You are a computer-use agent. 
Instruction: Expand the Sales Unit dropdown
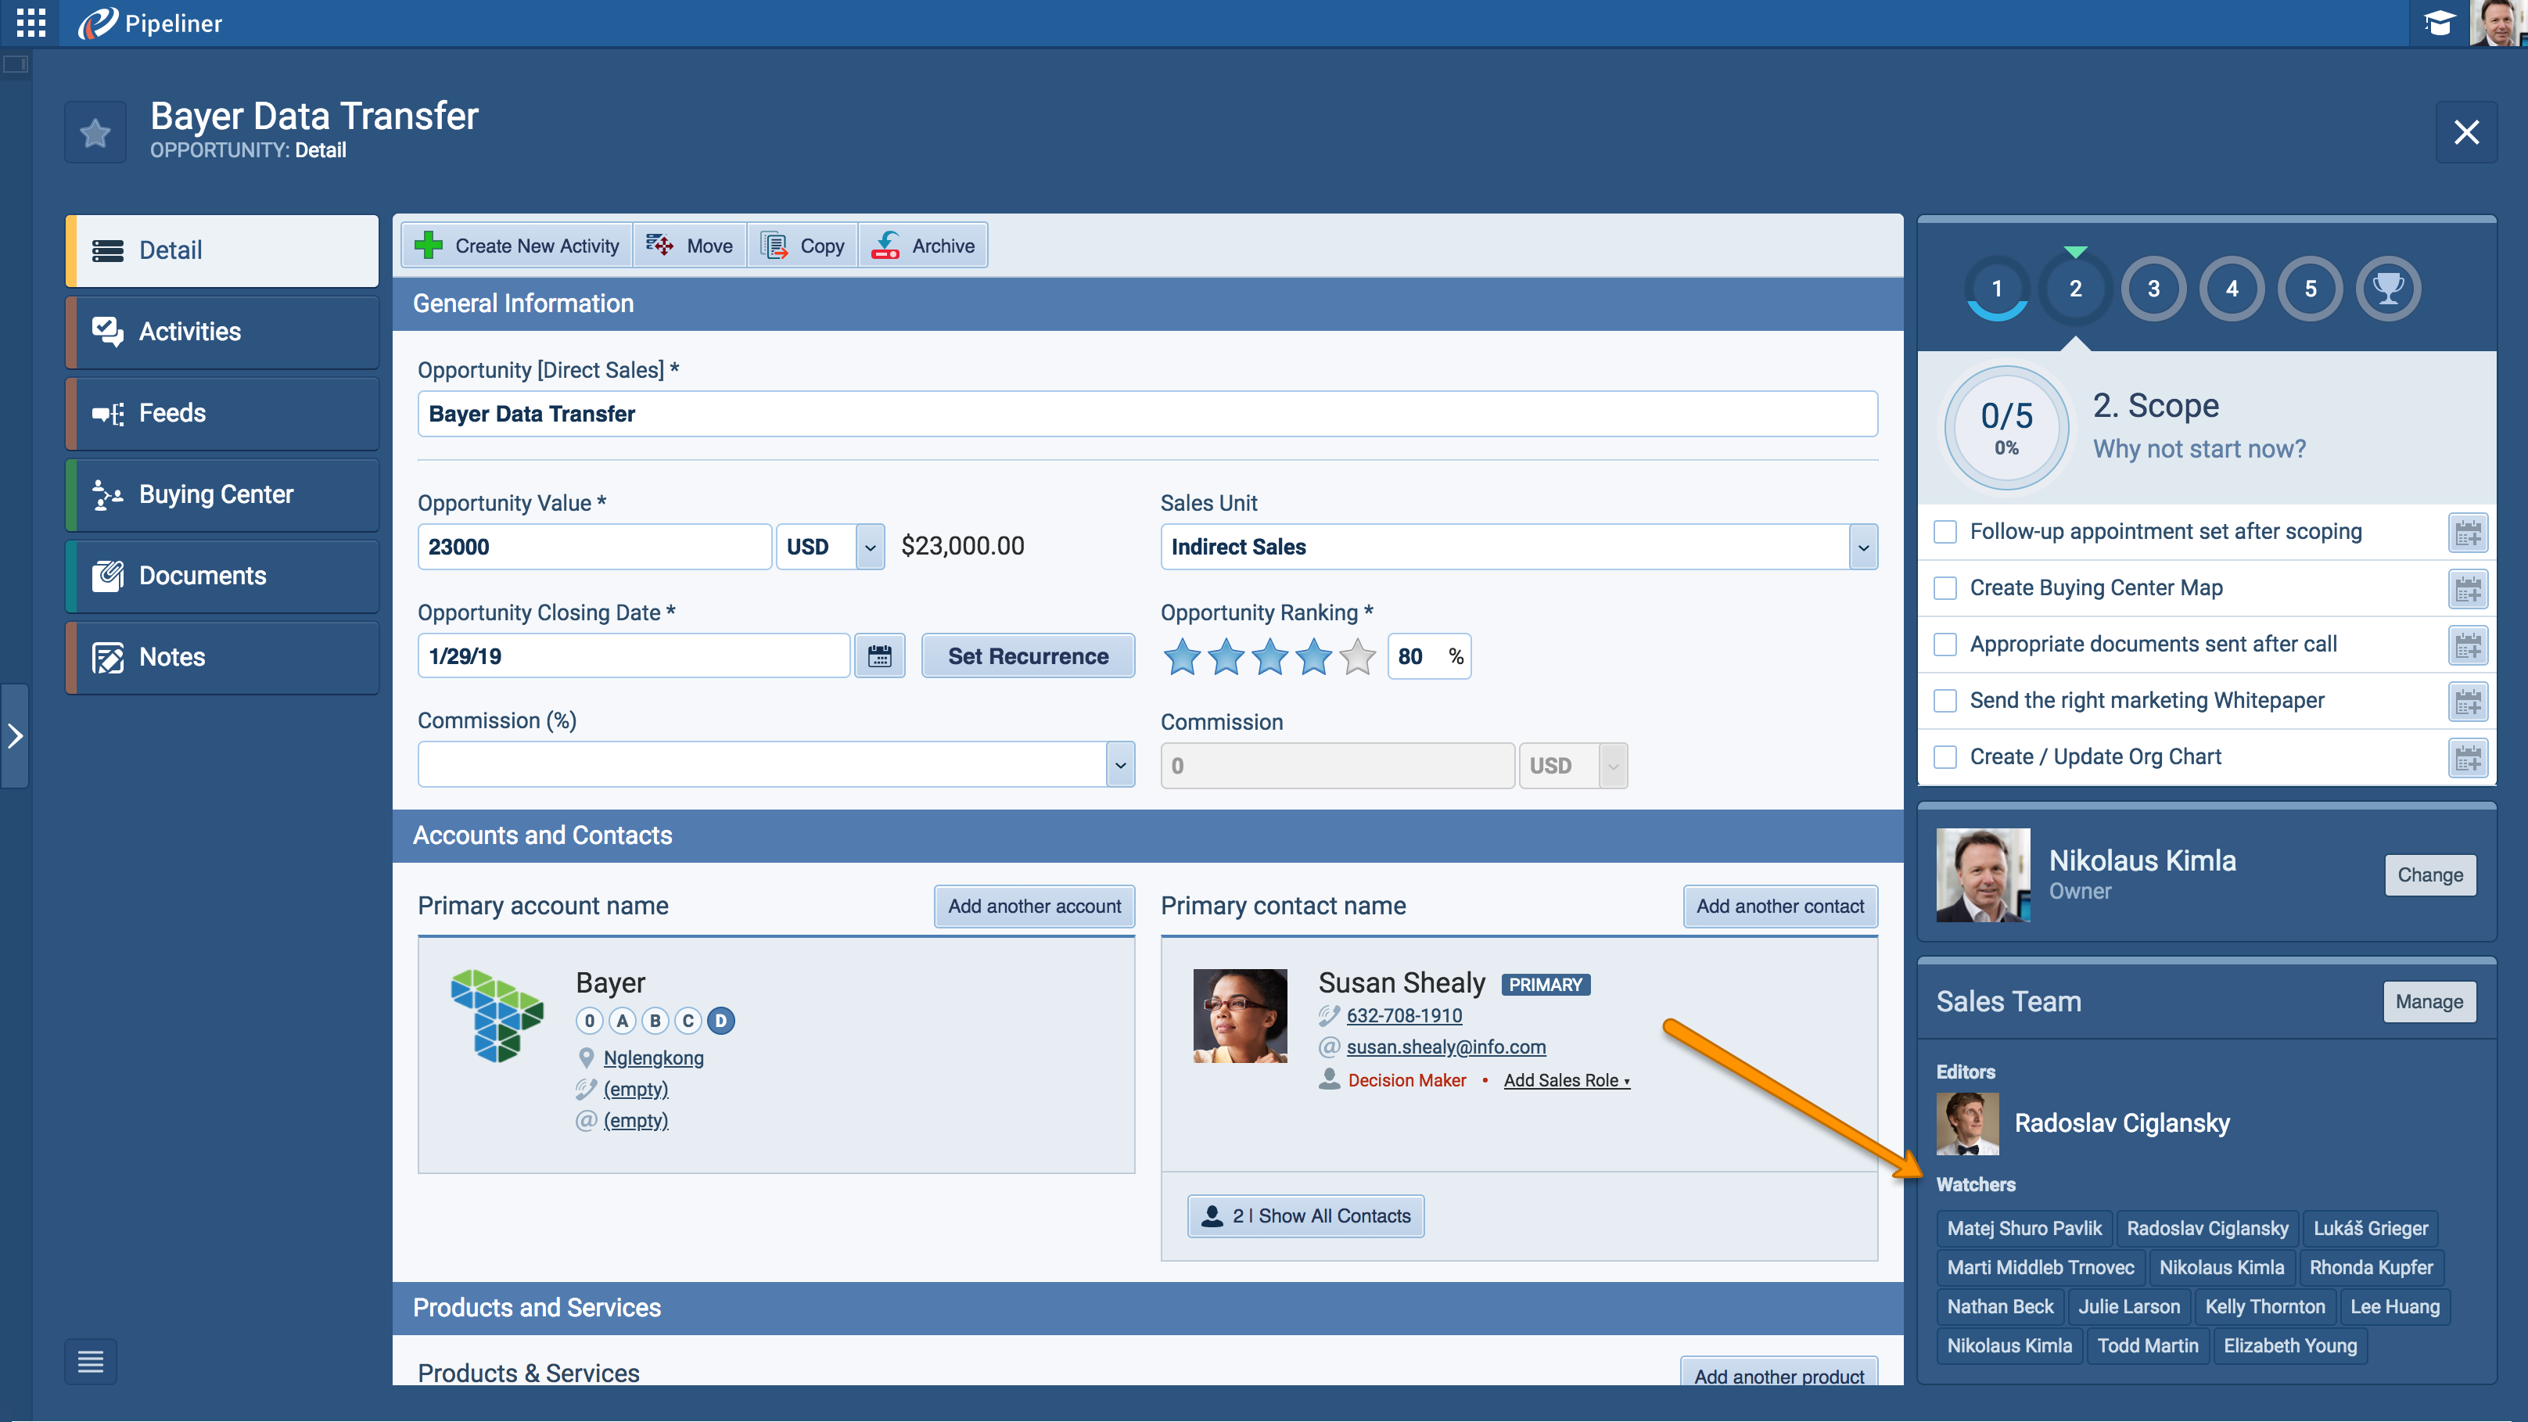coord(1862,547)
